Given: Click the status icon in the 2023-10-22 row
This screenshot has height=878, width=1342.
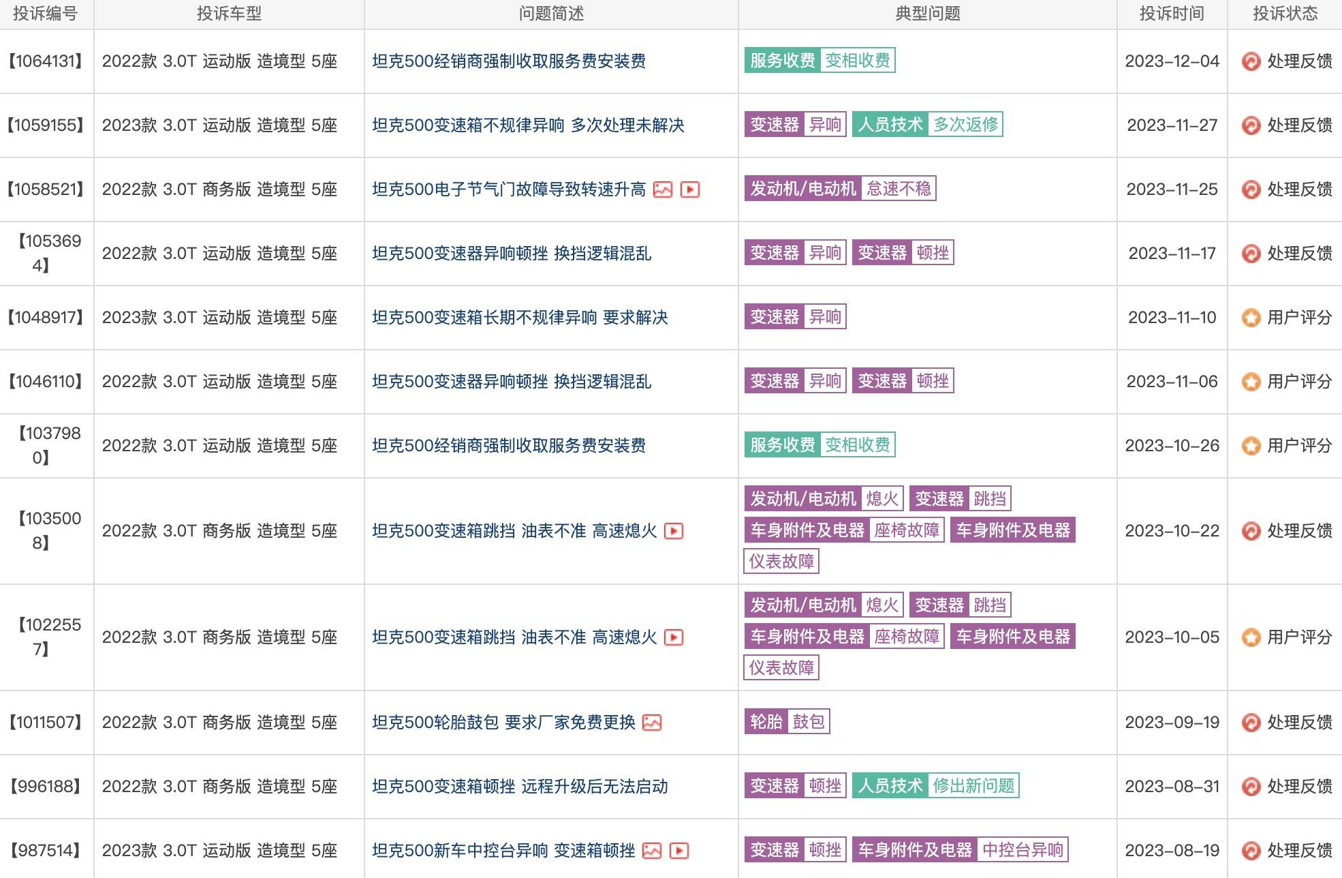Looking at the screenshot, I should click(1251, 531).
